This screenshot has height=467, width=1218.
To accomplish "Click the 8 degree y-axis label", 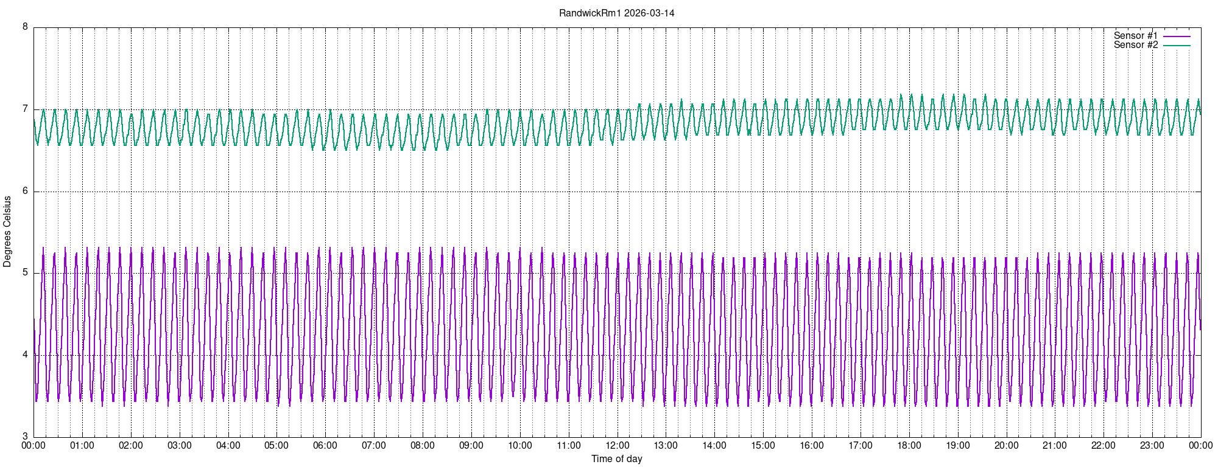I will 25,27.
